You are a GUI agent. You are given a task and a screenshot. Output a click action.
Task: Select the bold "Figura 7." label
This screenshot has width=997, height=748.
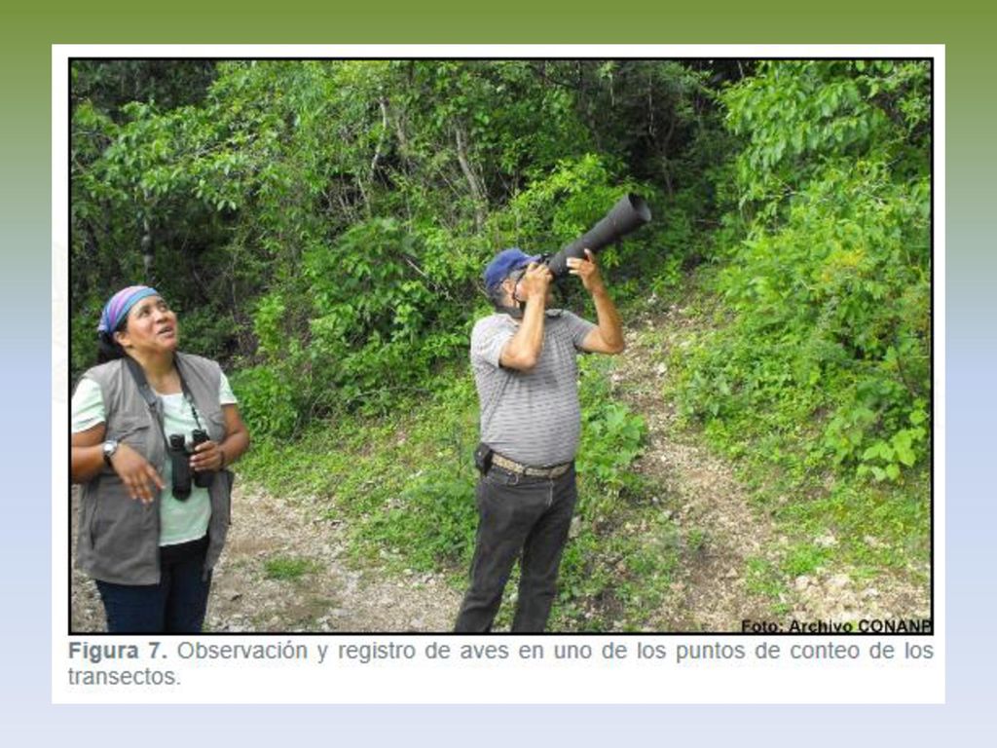tap(118, 651)
